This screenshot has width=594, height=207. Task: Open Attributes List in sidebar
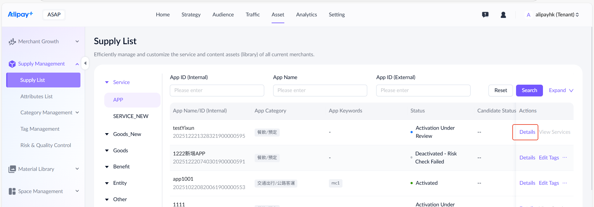point(37,96)
